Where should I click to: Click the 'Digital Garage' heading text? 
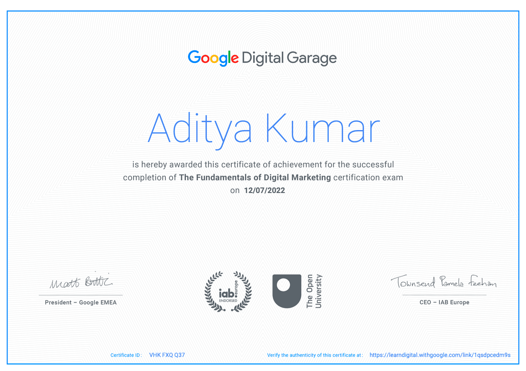289,58
